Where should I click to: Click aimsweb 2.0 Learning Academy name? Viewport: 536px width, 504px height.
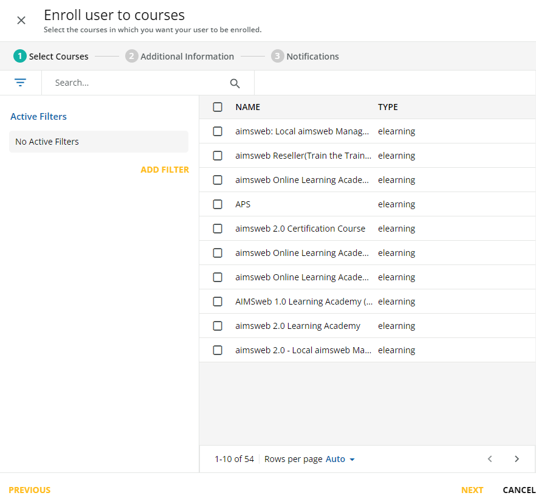pos(298,326)
